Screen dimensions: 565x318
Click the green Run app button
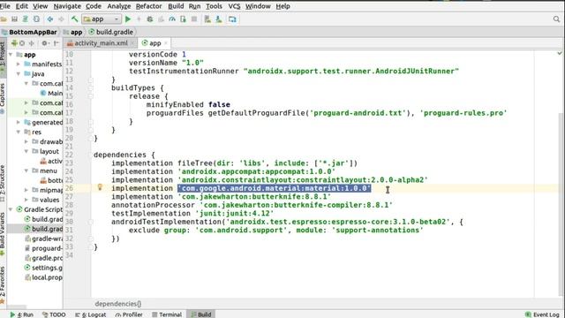[x=127, y=19]
